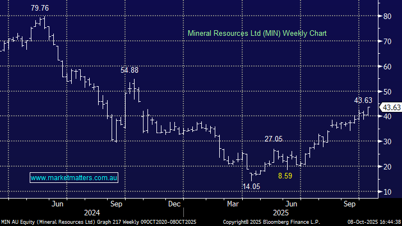Select the 10 level on price axis
Screen dimensions: 402x226
pos(386,192)
